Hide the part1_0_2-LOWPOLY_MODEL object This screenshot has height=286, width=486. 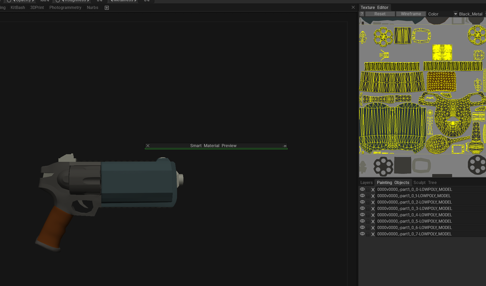362,202
